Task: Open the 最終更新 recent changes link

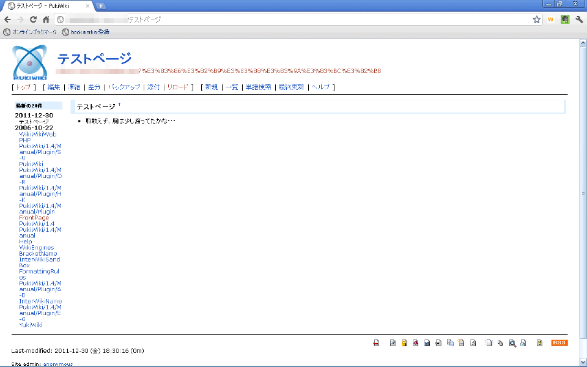Action: tap(291, 87)
